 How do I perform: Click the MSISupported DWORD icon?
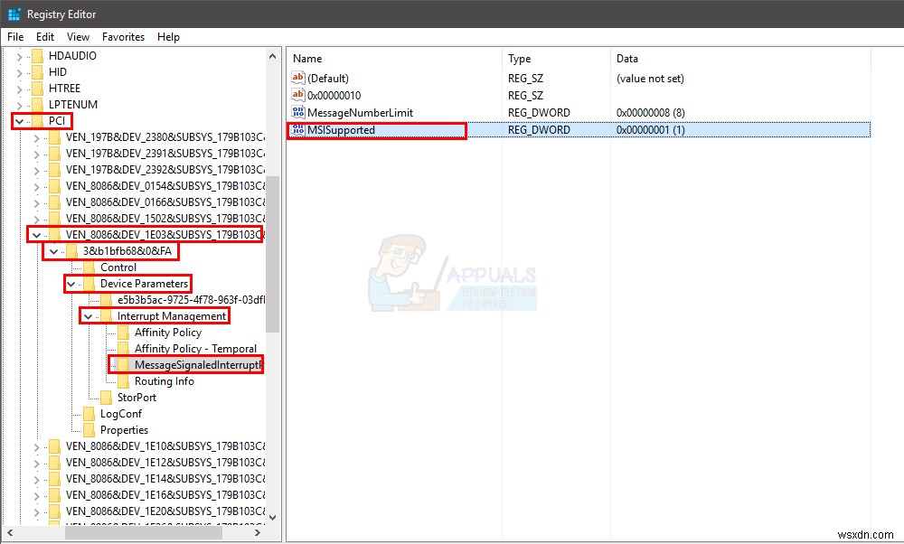pos(298,129)
